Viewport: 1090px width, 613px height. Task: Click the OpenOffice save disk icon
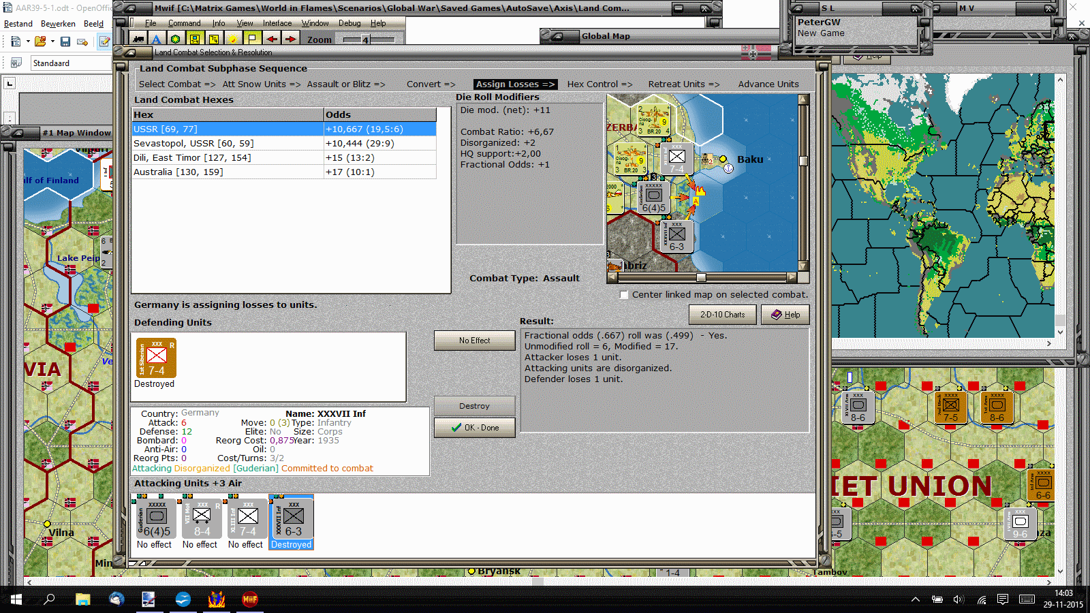65,42
